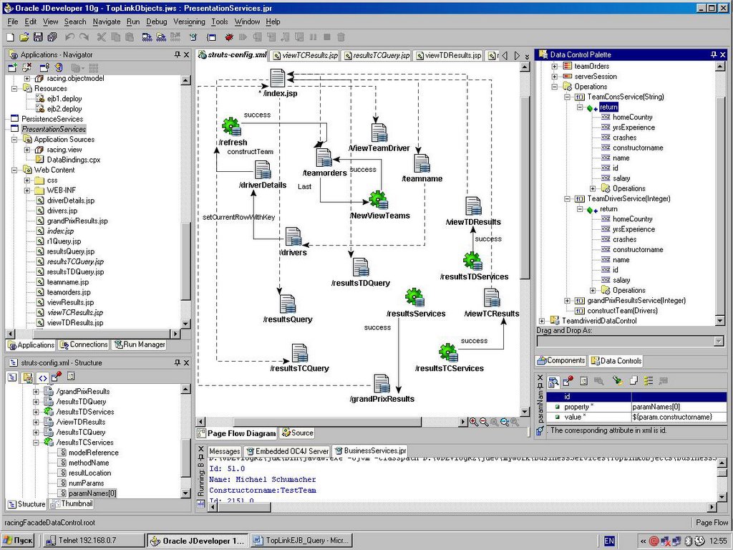Switch to the Source tab
The image size is (733, 550).
tap(297, 433)
